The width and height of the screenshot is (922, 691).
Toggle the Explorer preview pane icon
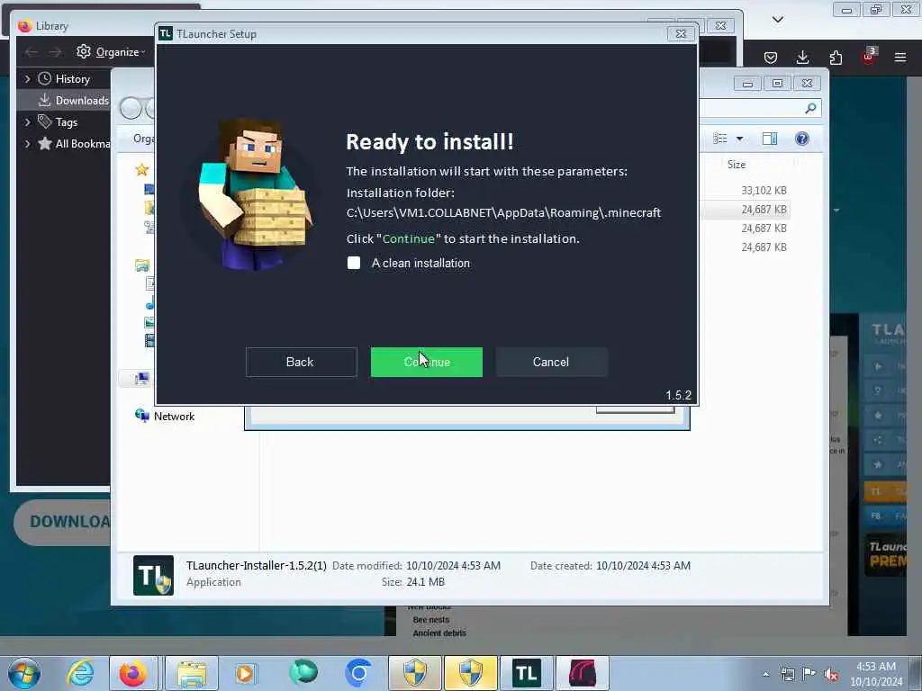770,139
